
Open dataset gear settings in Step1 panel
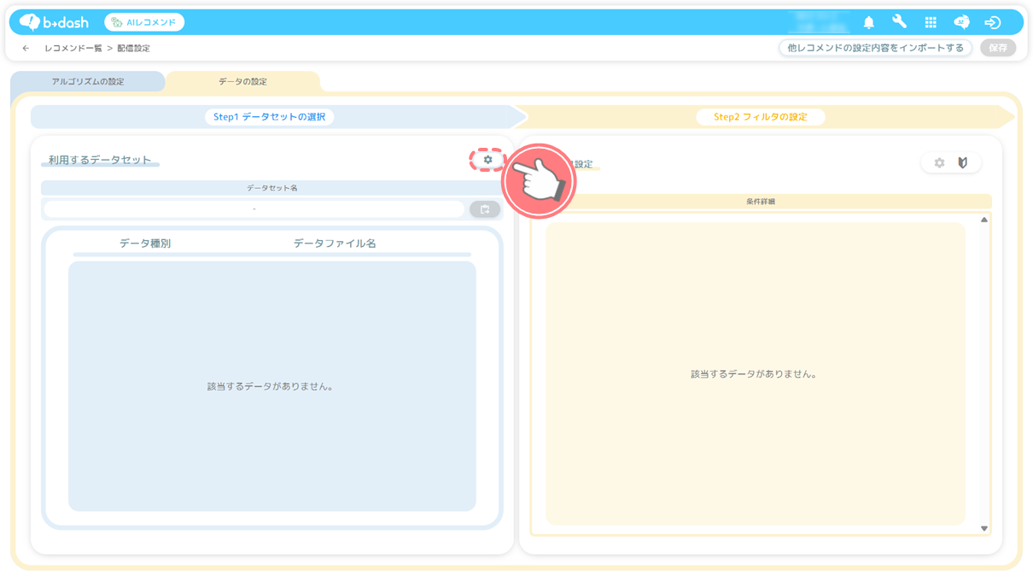point(487,160)
